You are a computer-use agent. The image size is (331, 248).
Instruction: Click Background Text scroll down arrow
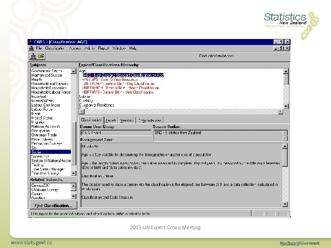(x=285, y=204)
